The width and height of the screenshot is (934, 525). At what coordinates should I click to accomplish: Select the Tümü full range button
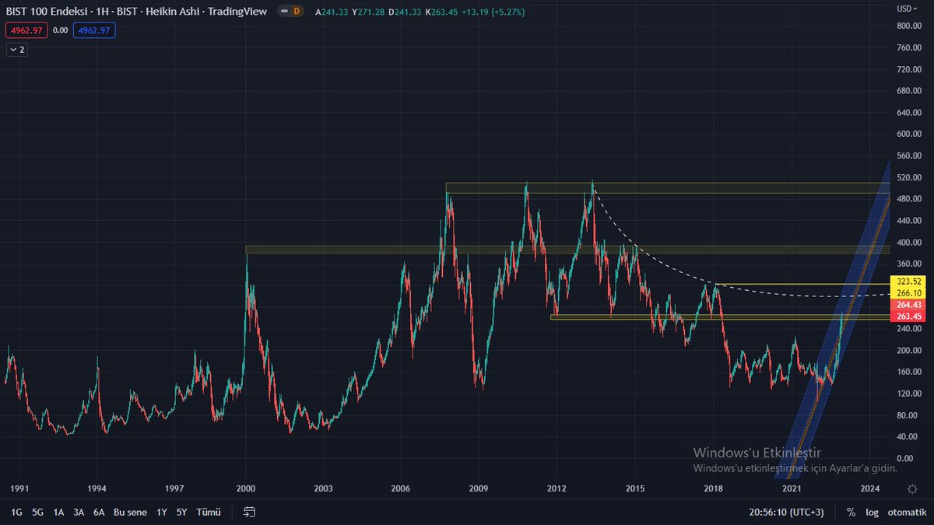coord(209,512)
